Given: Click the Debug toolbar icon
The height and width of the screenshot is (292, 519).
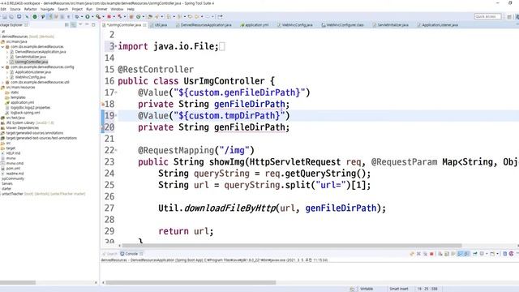Looking at the screenshot, I should [78, 16].
